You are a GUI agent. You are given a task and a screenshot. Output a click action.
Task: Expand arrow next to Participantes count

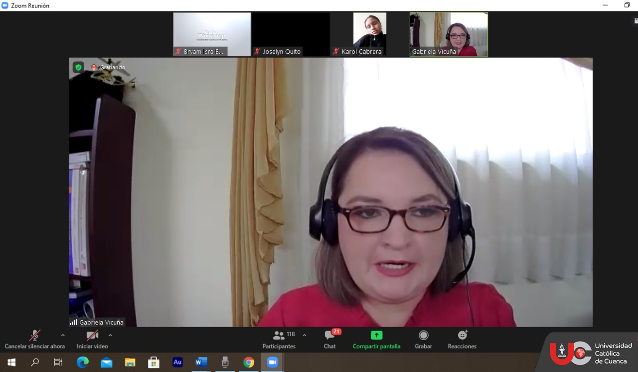click(x=305, y=335)
